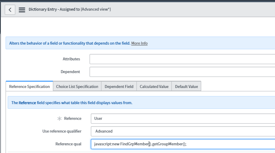Click the mandatory asterisk beside Reference
This screenshot has height=153, width=275.
59,119
